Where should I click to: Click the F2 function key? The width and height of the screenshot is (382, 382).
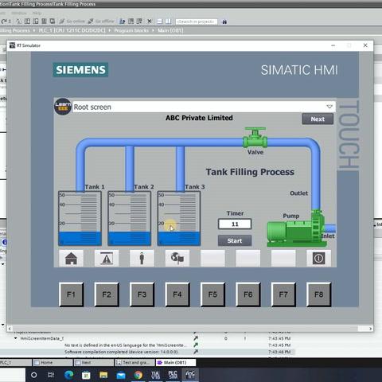[107, 294]
